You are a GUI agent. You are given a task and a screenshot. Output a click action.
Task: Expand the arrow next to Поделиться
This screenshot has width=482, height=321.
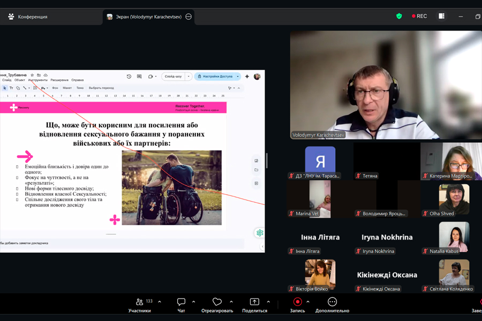268,302
